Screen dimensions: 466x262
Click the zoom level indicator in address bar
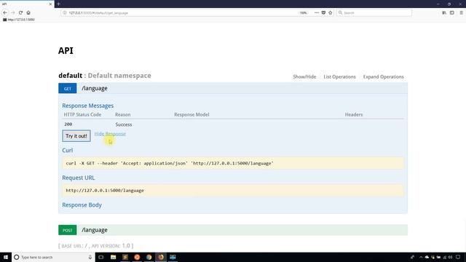pos(303,13)
